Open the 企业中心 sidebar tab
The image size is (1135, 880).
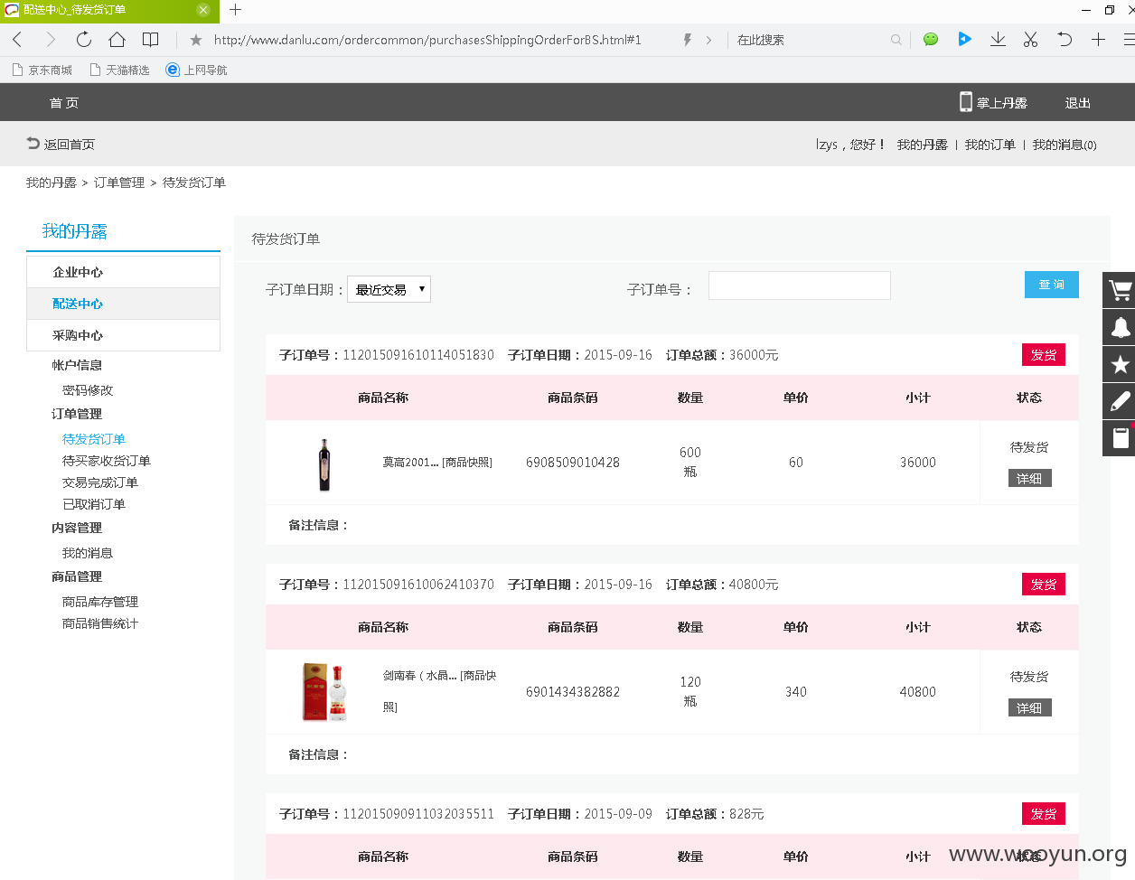coord(123,272)
